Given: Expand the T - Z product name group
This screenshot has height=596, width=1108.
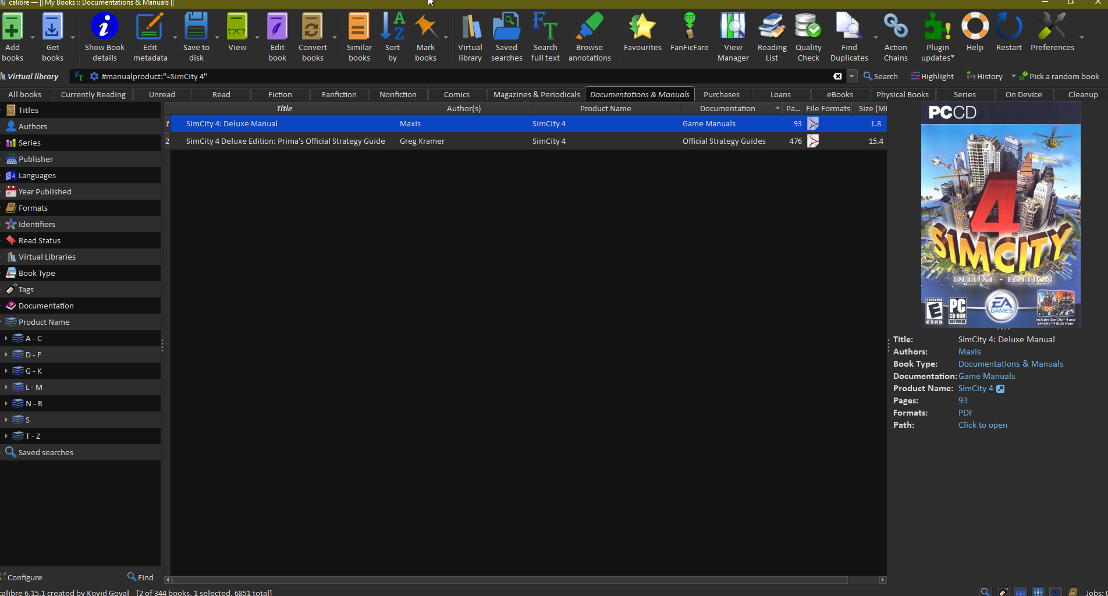Looking at the screenshot, I should [6, 436].
